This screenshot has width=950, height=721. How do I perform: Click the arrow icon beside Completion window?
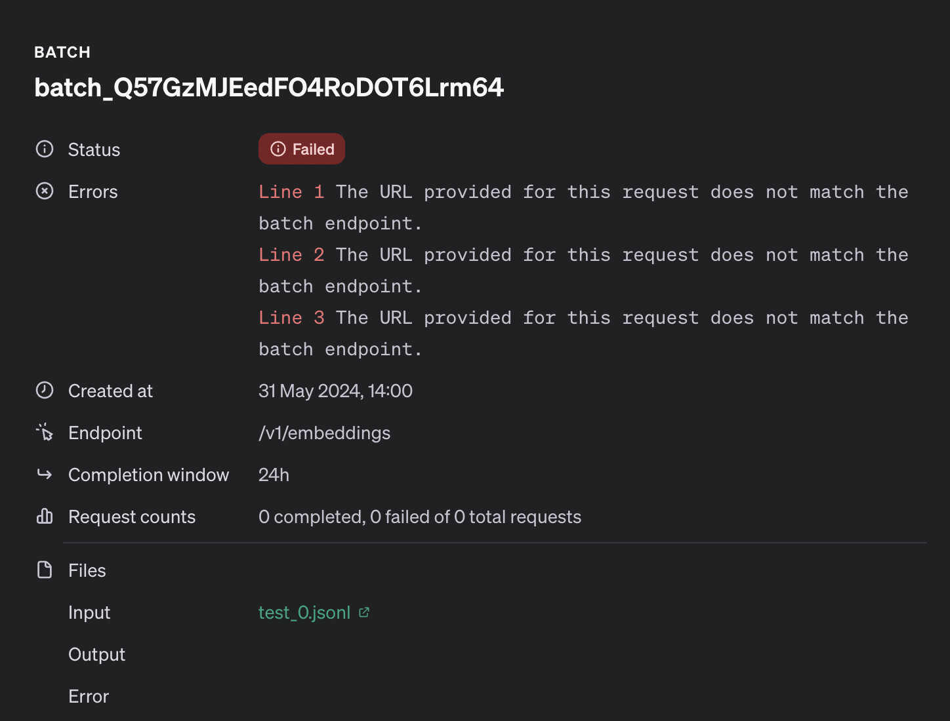[44, 474]
